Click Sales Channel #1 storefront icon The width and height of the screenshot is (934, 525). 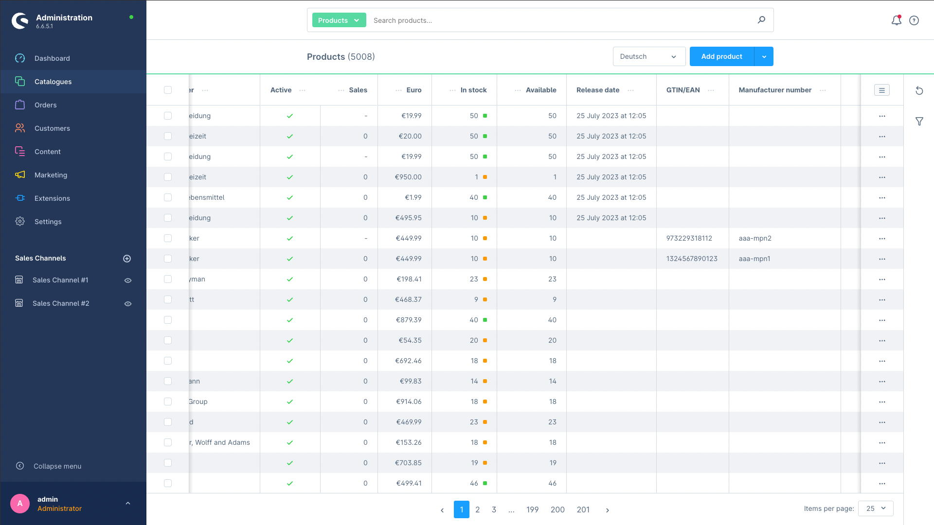[19, 280]
